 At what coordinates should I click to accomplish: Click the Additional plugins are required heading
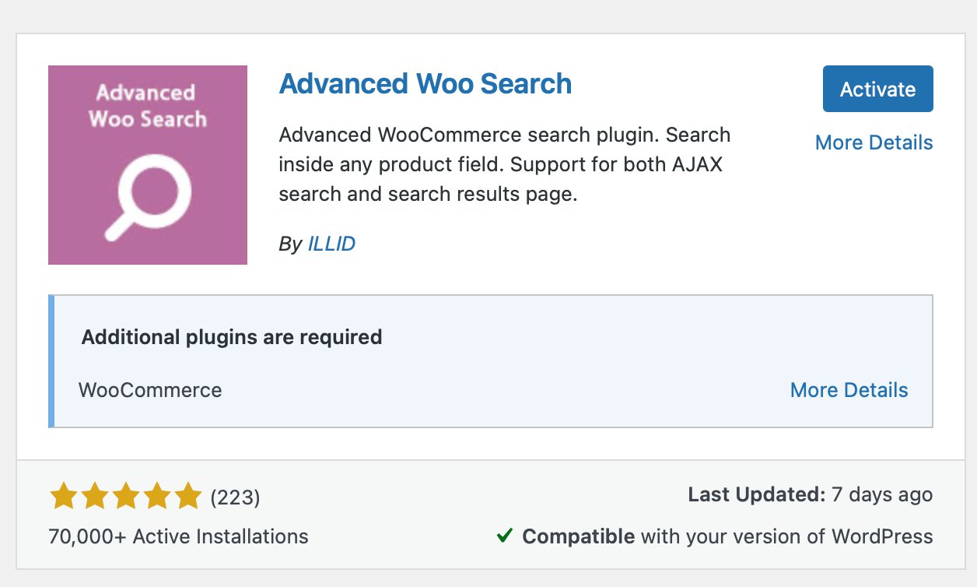231,336
